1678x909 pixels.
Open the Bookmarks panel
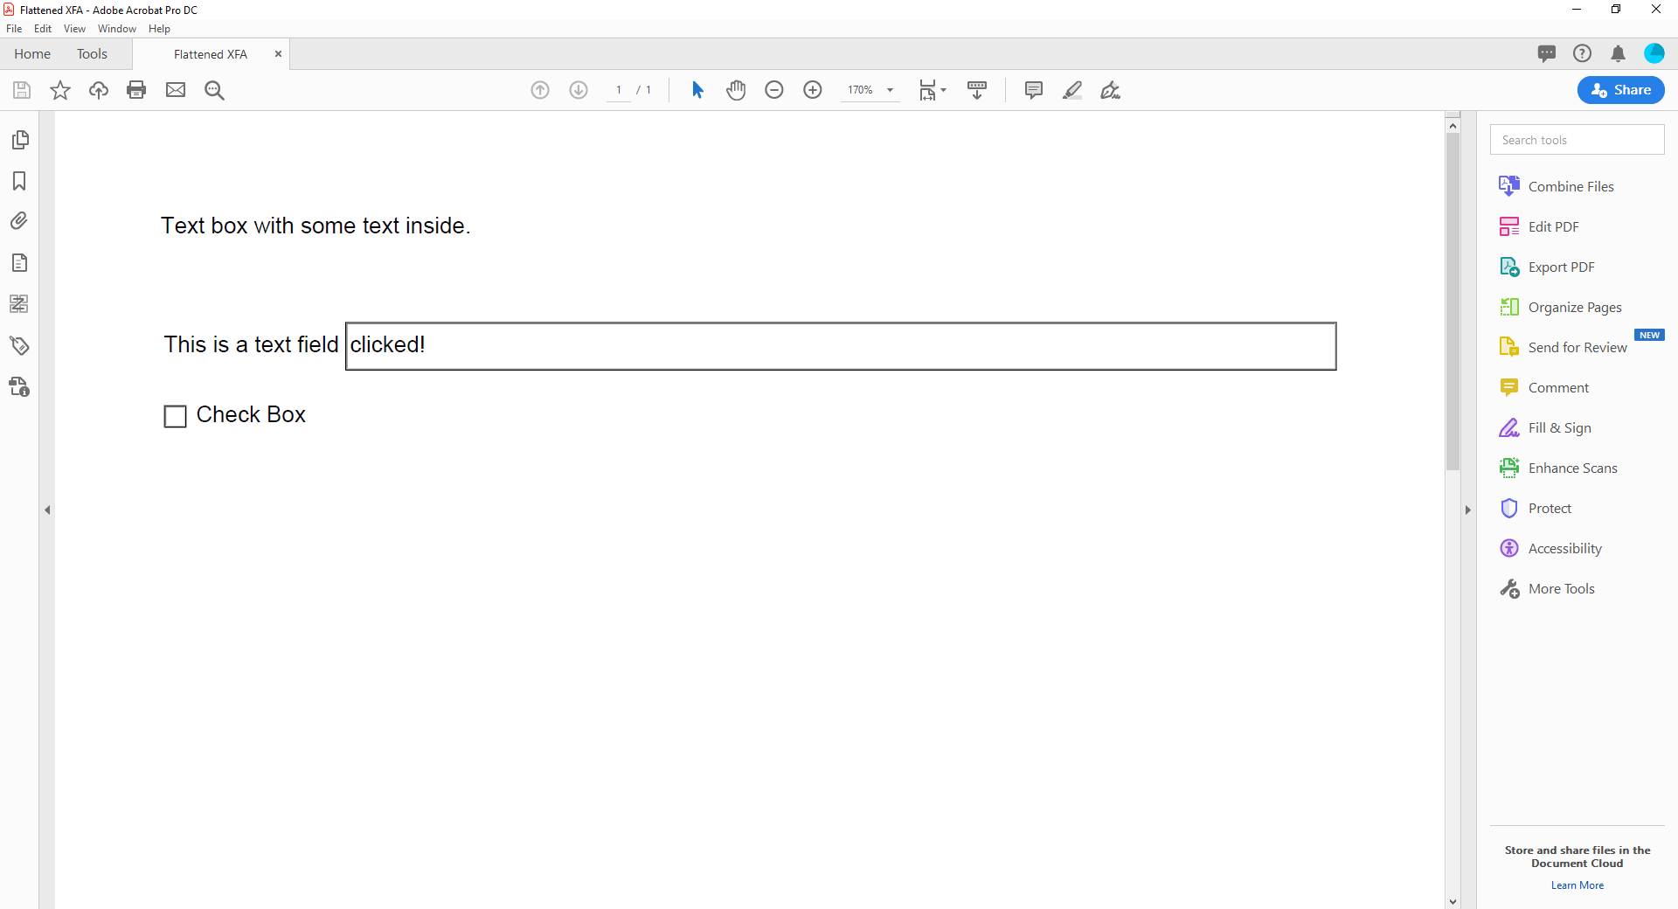click(x=19, y=181)
